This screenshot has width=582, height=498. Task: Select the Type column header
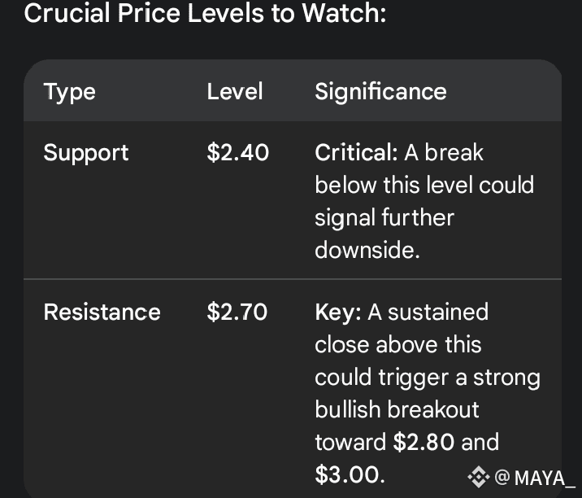[69, 91]
